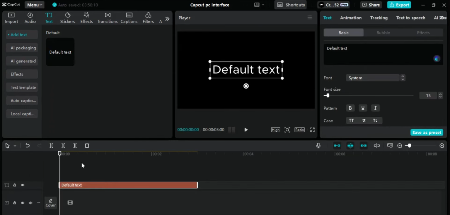Undo the last action
450x215 pixels.
[28, 145]
